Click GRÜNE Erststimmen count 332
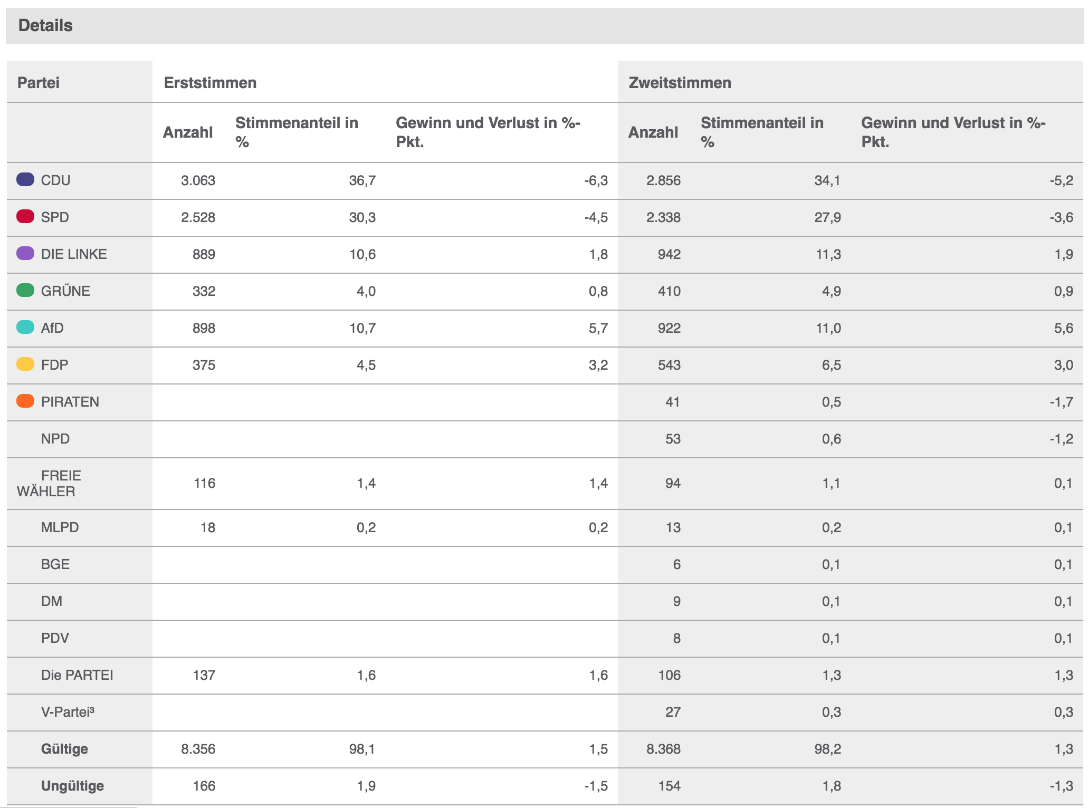The image size is (1088, 808). coord(204,291)
